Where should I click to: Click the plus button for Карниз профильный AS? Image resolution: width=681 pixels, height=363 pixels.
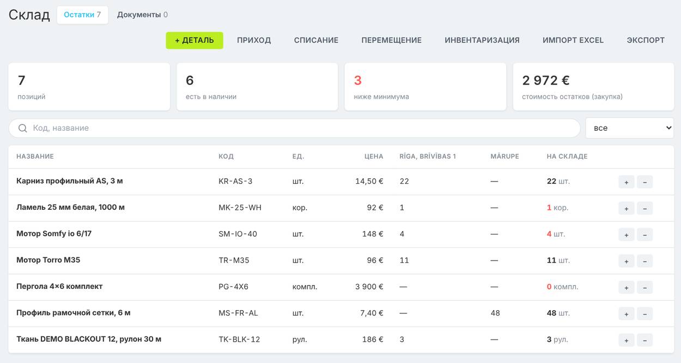[627, 182]
